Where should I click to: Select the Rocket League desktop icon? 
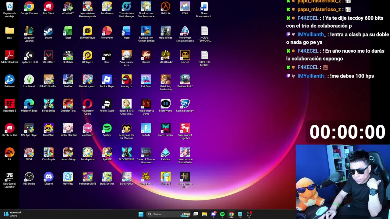[185, 106]
